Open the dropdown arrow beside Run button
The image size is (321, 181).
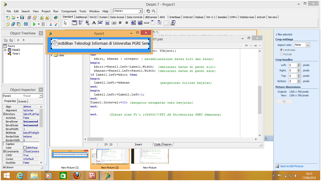point(39,24)
